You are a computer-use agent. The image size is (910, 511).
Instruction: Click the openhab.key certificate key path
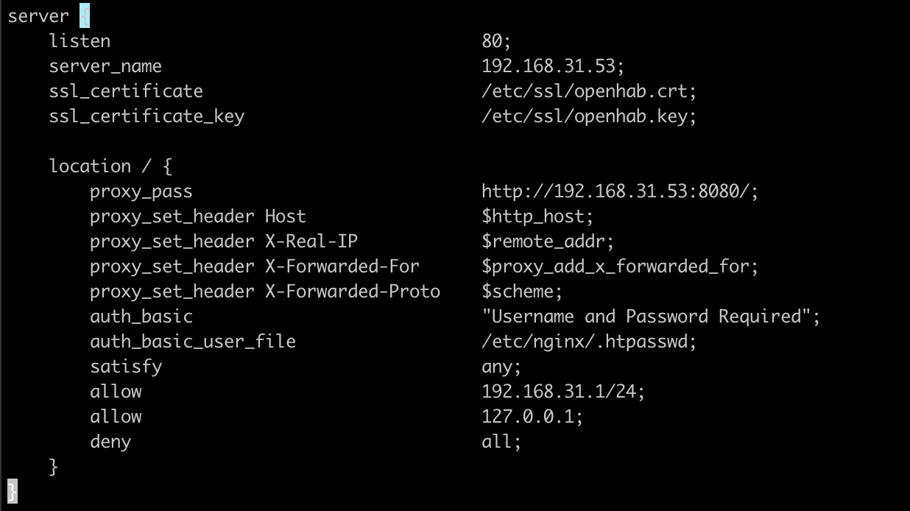[588, 116]
